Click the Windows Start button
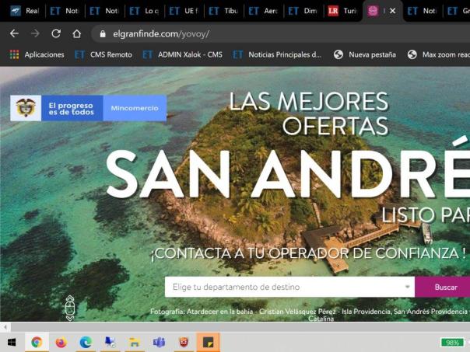 tap(12, 342)
